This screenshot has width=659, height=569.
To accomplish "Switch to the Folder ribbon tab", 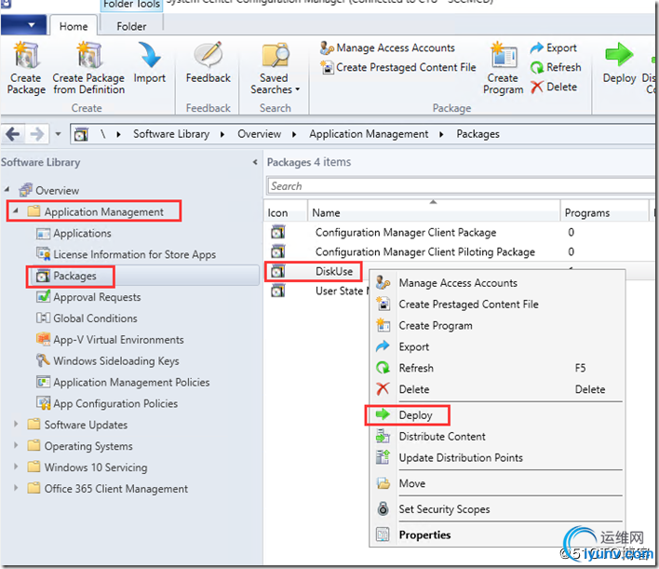I will click(131, 26).
